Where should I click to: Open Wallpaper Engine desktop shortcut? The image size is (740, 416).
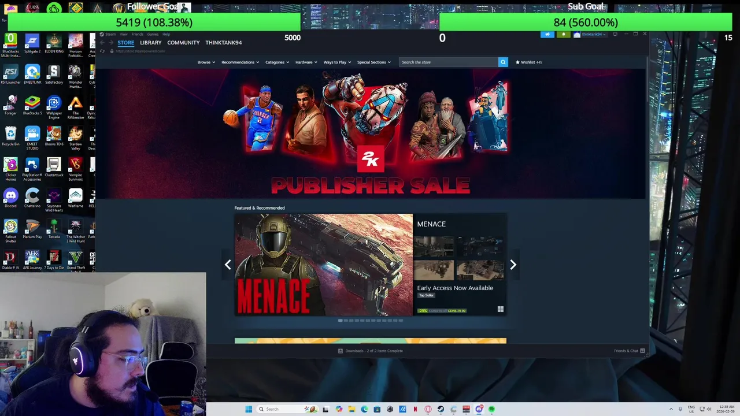point(54,106)
